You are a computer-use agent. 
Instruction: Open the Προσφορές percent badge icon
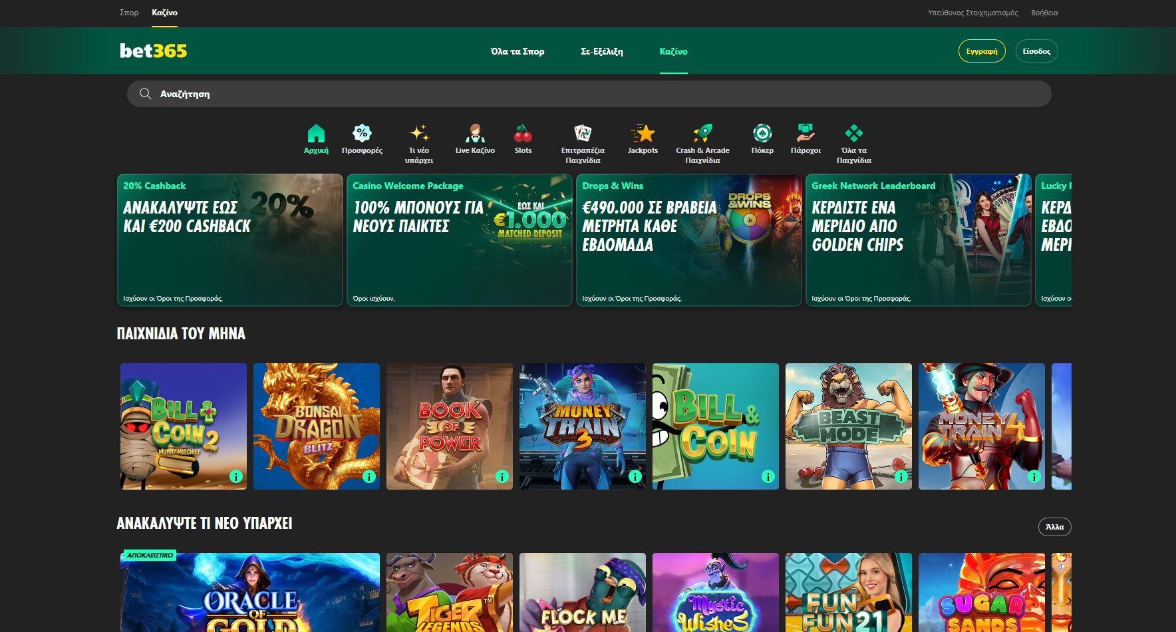(362, 134)
